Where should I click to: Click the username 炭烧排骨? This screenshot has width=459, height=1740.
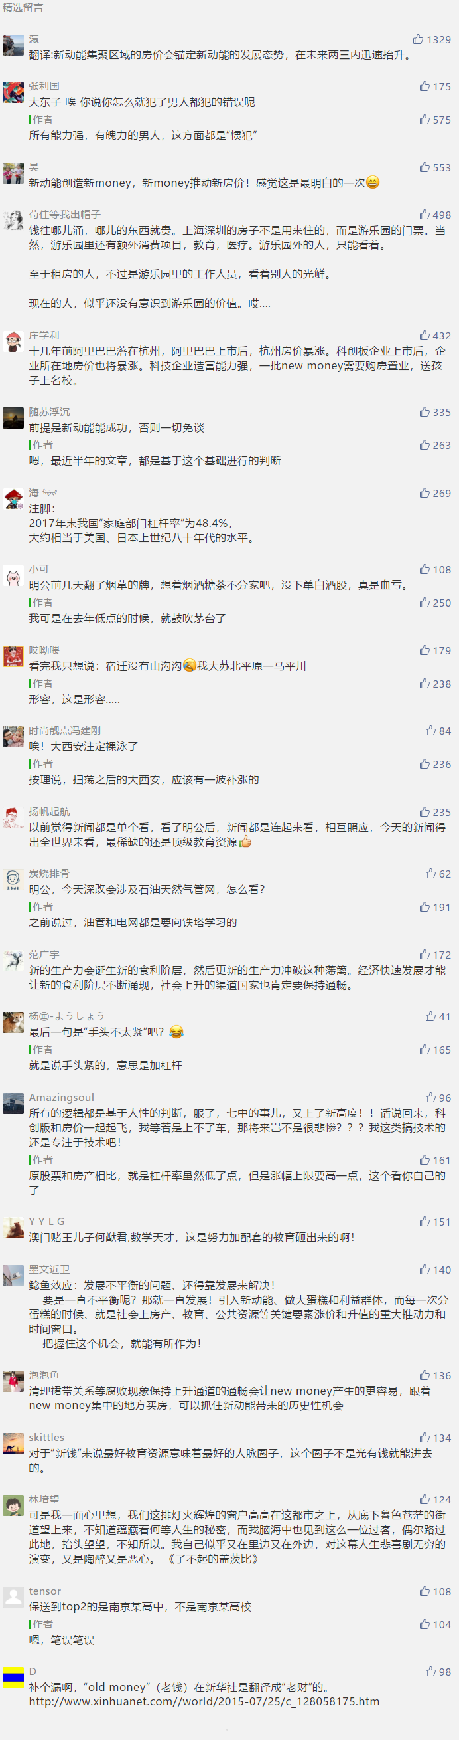pos(49,874)
